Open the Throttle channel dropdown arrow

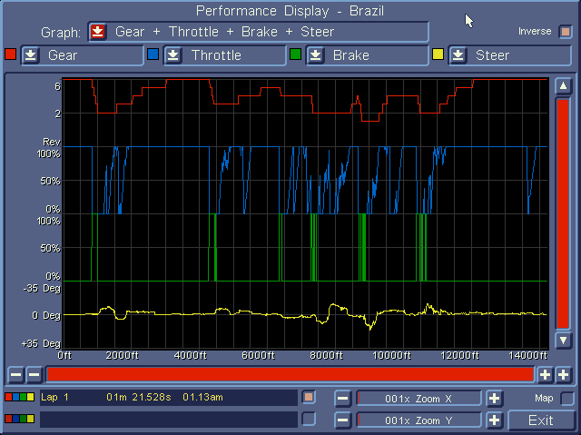(173, 55)
